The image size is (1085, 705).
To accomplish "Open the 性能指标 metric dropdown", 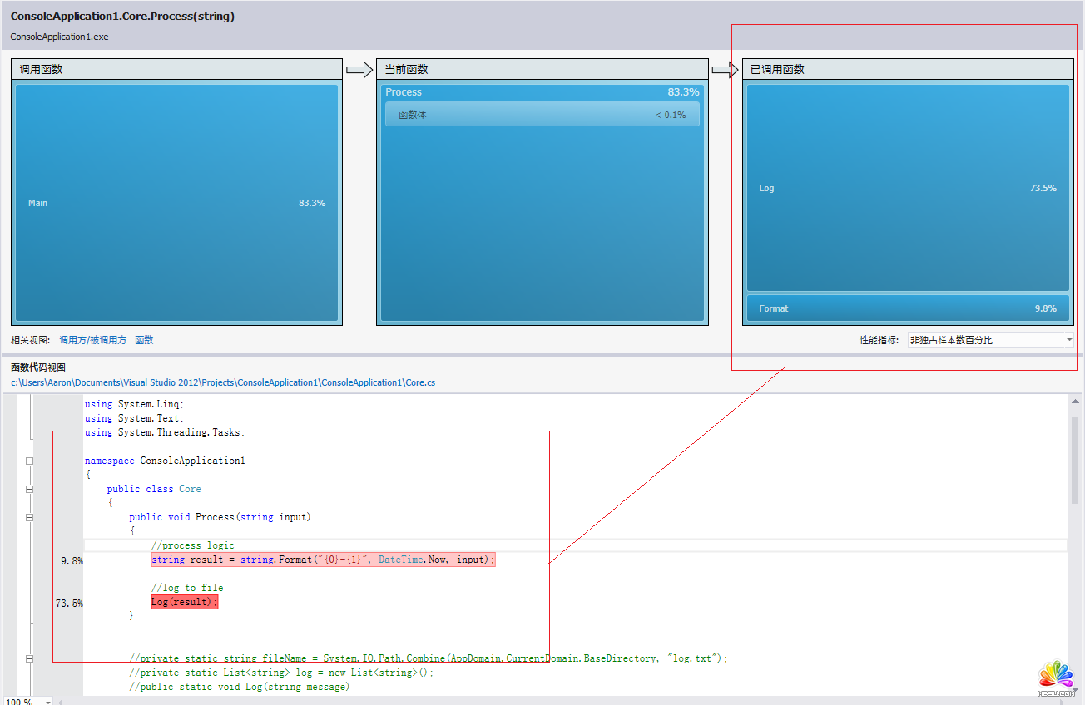I will (990, 340).
